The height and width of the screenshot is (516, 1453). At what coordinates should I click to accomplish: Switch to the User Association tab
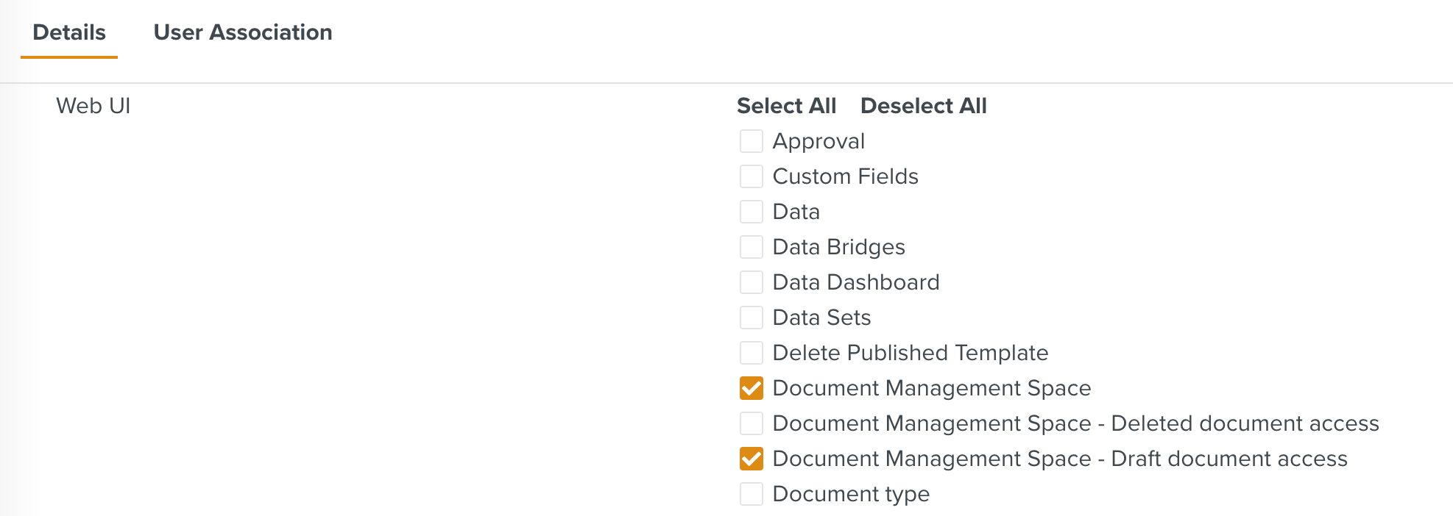pos(242,32)
